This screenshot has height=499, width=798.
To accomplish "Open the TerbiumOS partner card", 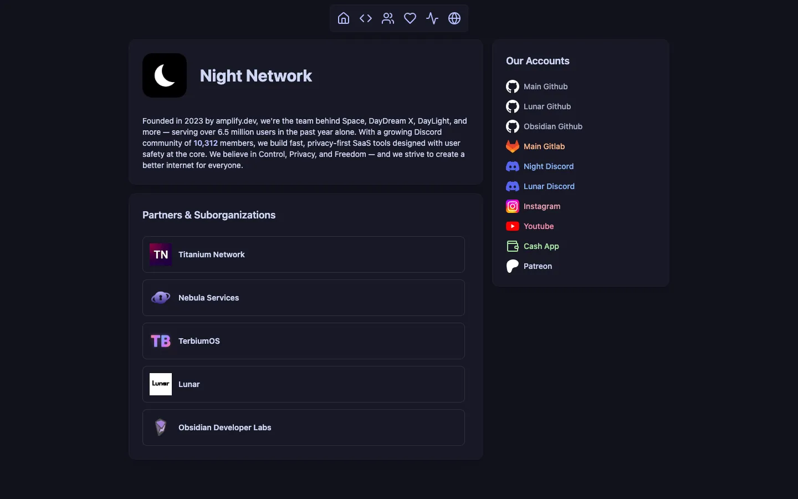I will click(304, 341).
